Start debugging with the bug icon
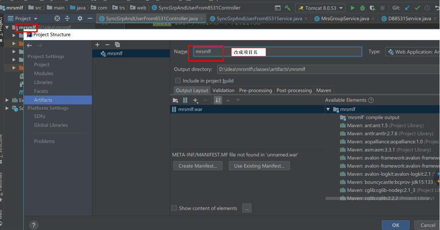 coord(363,8)
